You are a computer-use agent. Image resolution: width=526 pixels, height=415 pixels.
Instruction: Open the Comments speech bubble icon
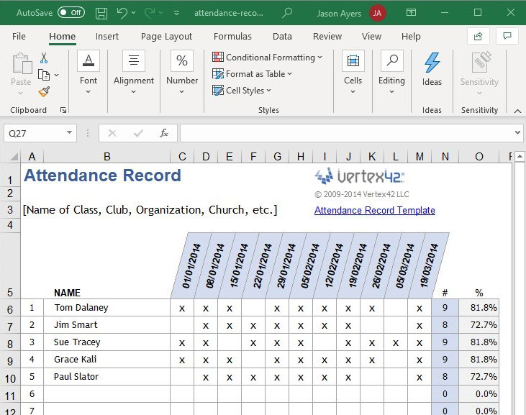[x=507, y=36]
